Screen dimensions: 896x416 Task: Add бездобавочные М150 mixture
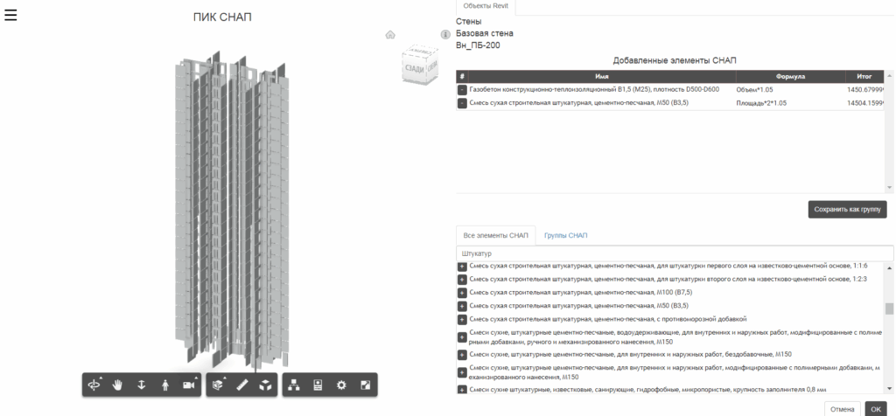coord(462,355)
